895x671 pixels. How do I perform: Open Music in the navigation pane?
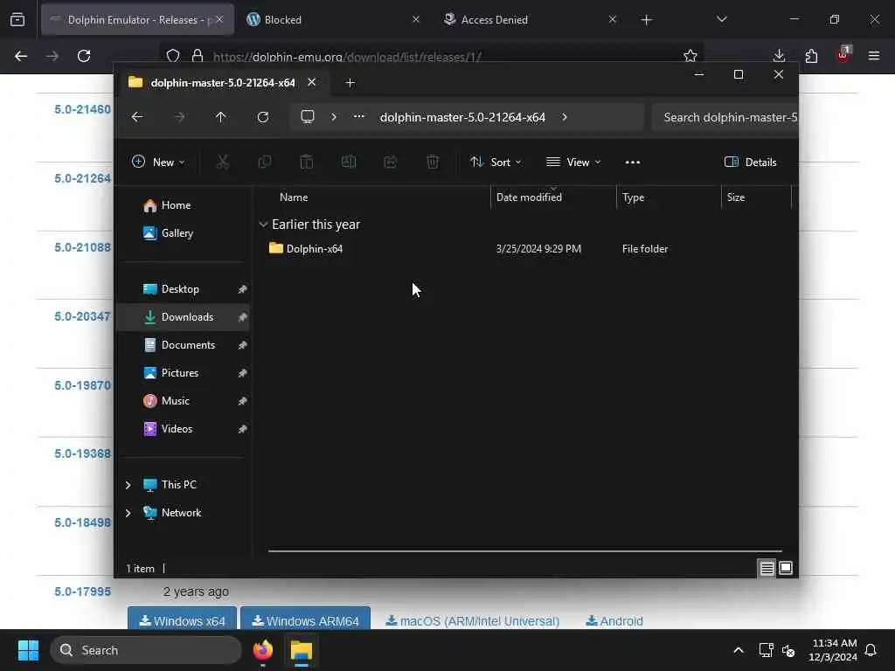point(184,401)
